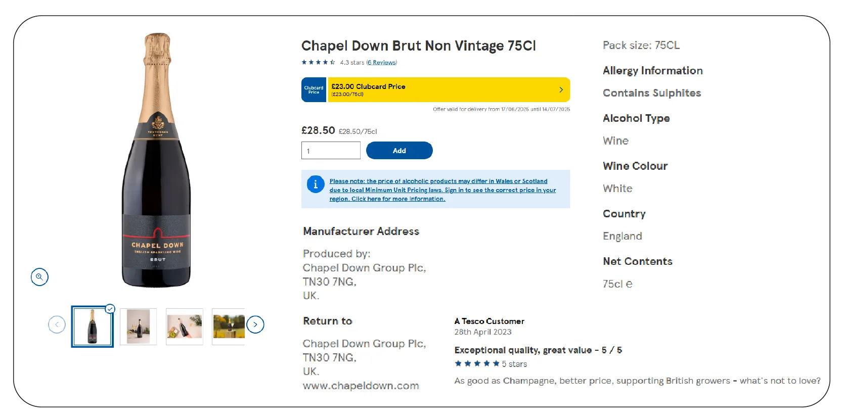Viewport: 842px width, 418px height.
Task: Click the main Chapel Down bottle image
Action: pyautogui.click(x=157, y=160)
